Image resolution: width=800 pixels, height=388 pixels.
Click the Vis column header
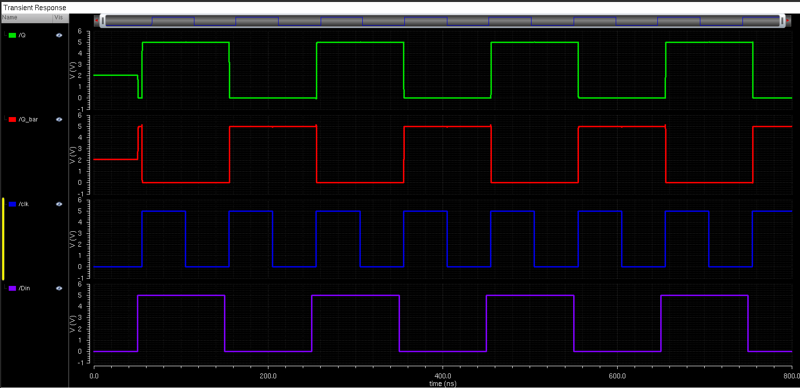coord(60,17)
